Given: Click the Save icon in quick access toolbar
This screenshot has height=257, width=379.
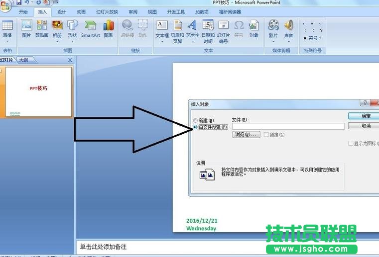Looking at the screenshot, I should 19,2.
